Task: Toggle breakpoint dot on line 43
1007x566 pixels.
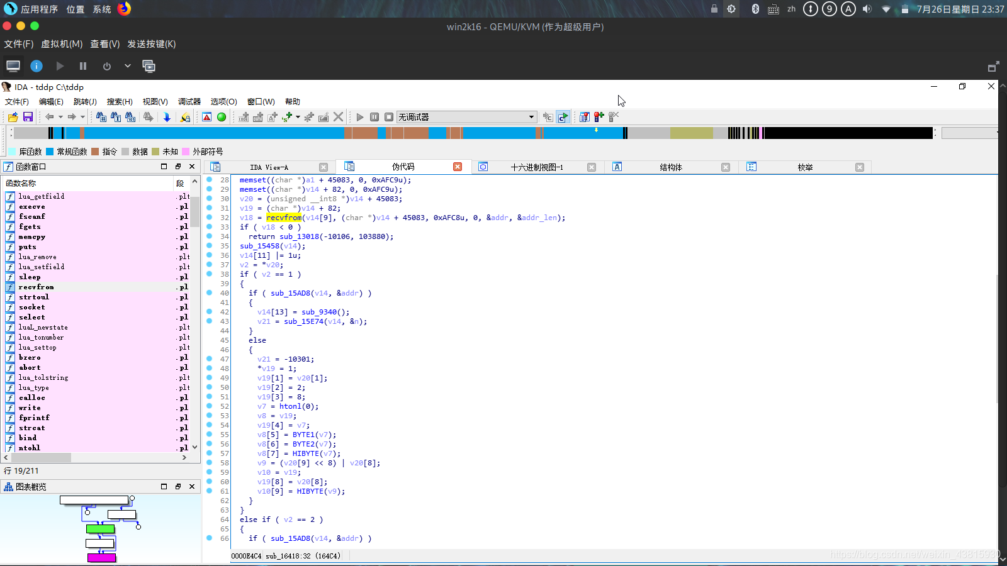Action: (210, 321)
